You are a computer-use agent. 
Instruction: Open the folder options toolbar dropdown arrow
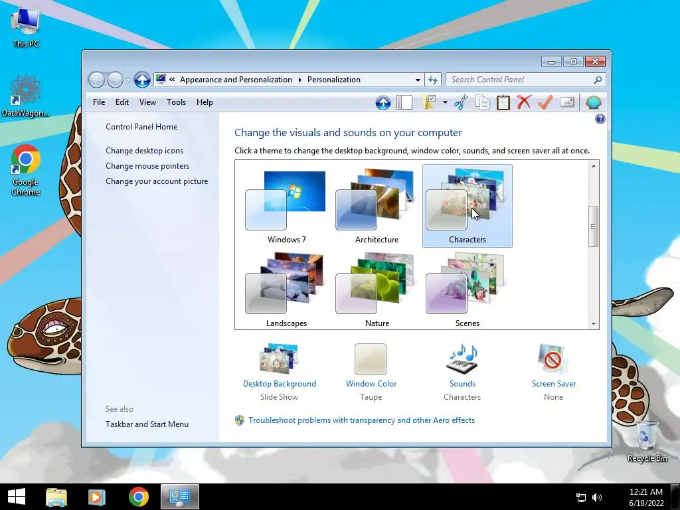445,103
